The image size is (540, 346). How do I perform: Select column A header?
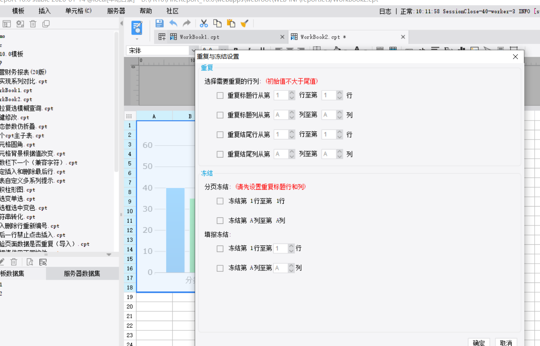[x=154, y=116]
